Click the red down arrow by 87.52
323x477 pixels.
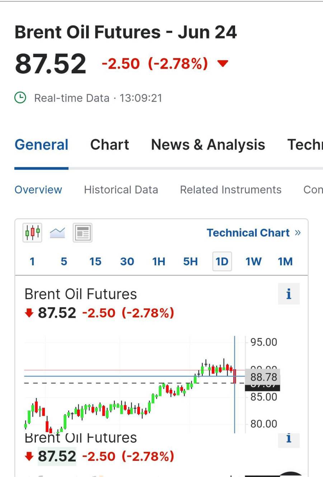[29, 313]
